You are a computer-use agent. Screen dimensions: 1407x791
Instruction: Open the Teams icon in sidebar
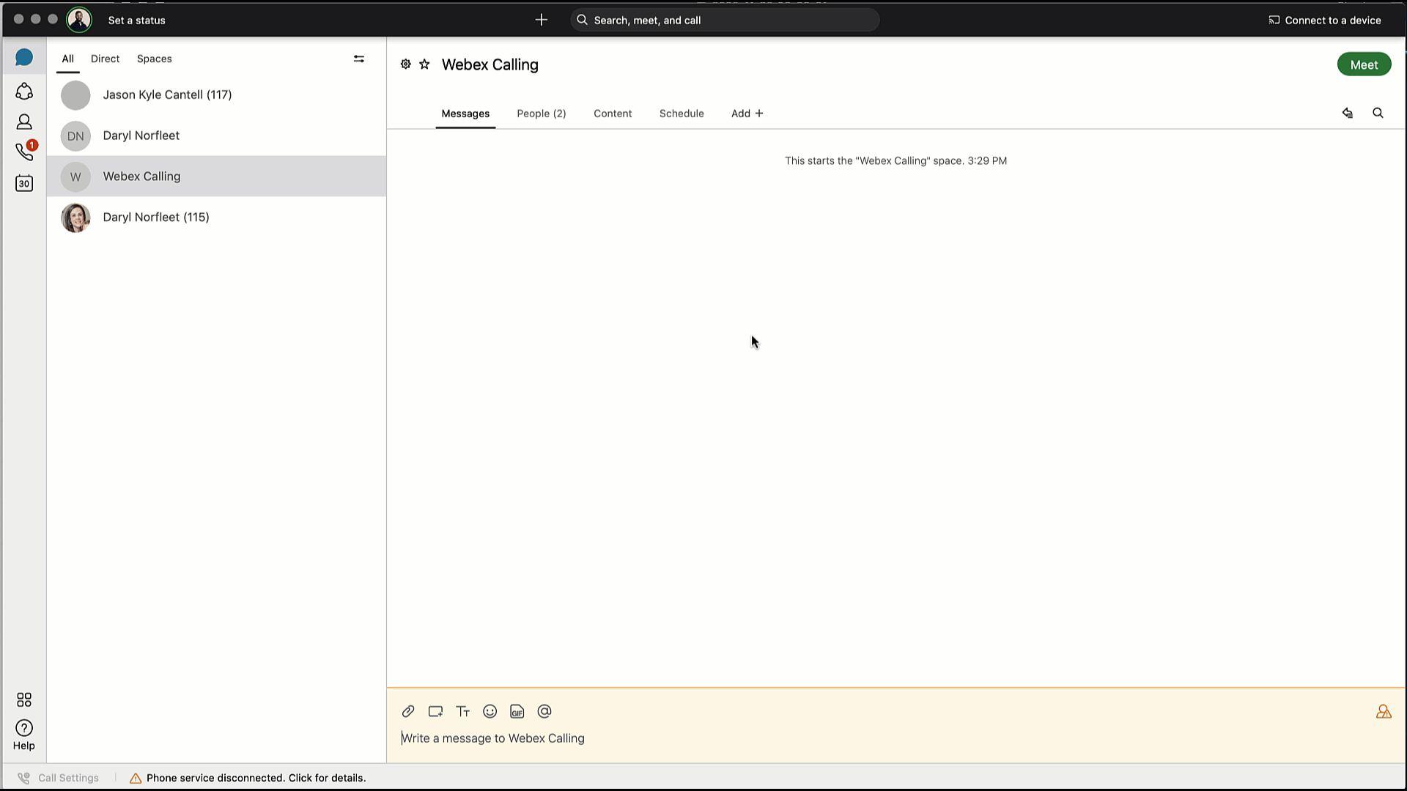(x=24, y=90)
